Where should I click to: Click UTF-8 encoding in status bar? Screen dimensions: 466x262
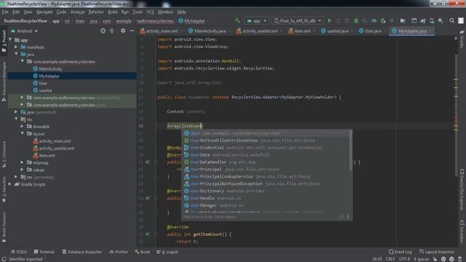coord(405,259)
